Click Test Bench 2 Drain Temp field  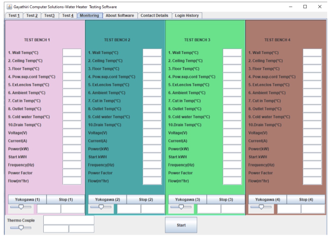click(x=152, y=125)
